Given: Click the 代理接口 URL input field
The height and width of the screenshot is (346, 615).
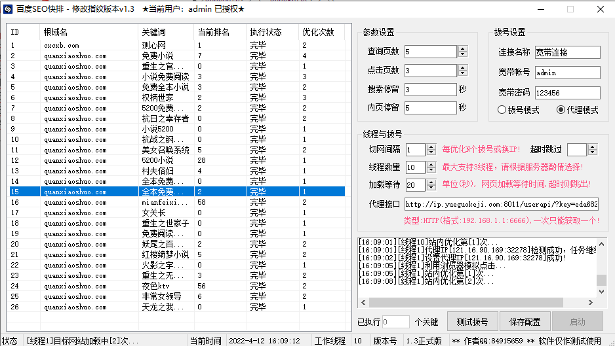Looking at the screenshot, I should tap(502, 204).
